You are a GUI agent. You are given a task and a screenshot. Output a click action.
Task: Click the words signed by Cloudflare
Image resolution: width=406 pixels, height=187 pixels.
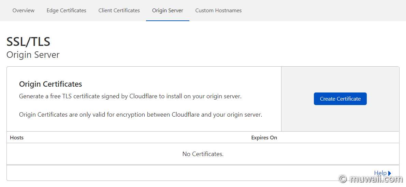point(130,97)
